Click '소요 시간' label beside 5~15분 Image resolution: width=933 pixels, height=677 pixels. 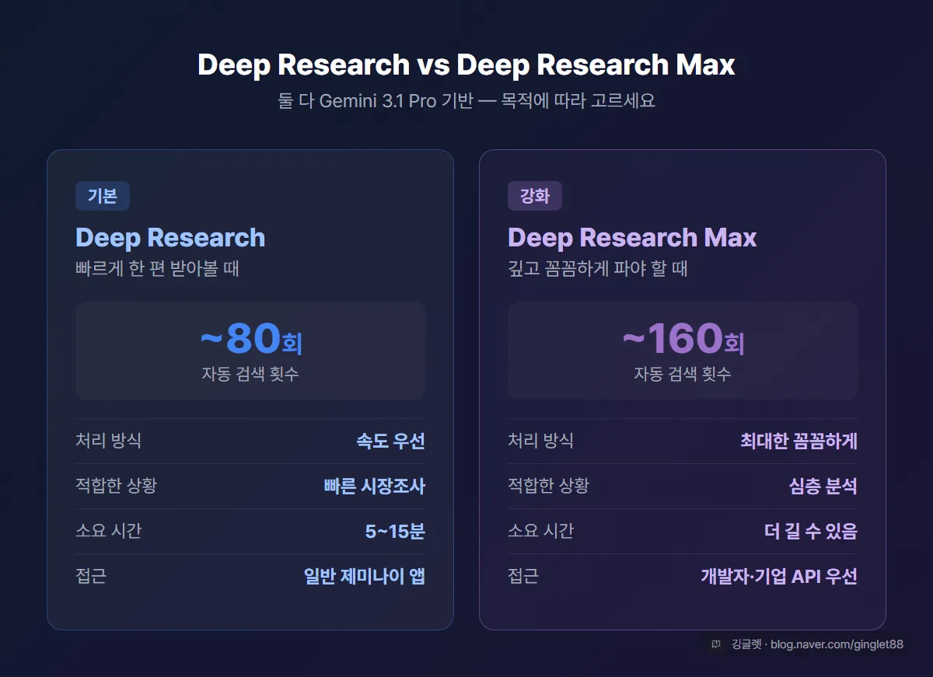[x=108, y=531]
